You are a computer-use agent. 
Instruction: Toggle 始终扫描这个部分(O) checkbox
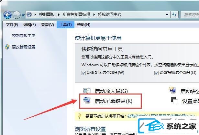tap(156, 73)
